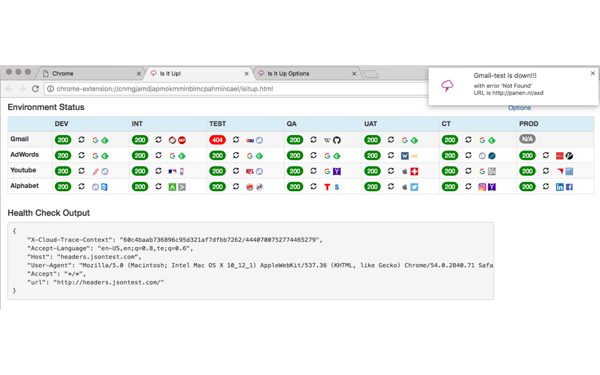Image resolution: width=600 pixels, height=375 pixels.
Task: Open the Skype icon in Alphabet QA
Action: click(337, 187)
